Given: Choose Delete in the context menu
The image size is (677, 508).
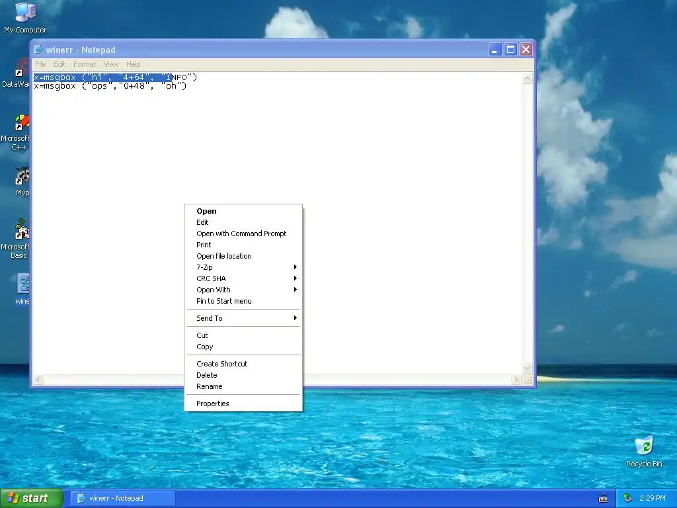Looking at the screenshot, I should [243, 375].
